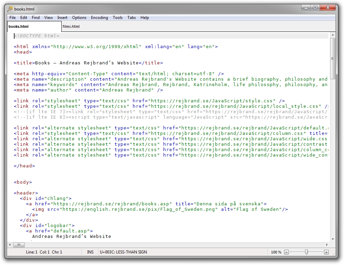Click the closing </head> tag line

(x=24, y=166)
